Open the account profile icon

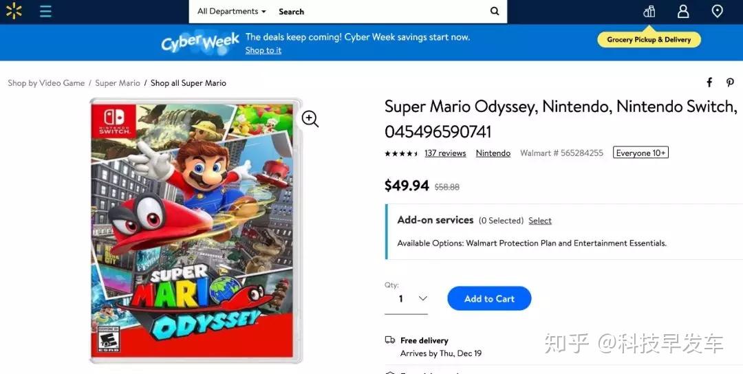(x=683, y=11)
